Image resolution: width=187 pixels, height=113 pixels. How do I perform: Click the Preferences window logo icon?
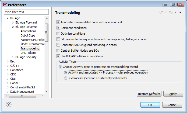click(5, 5)
